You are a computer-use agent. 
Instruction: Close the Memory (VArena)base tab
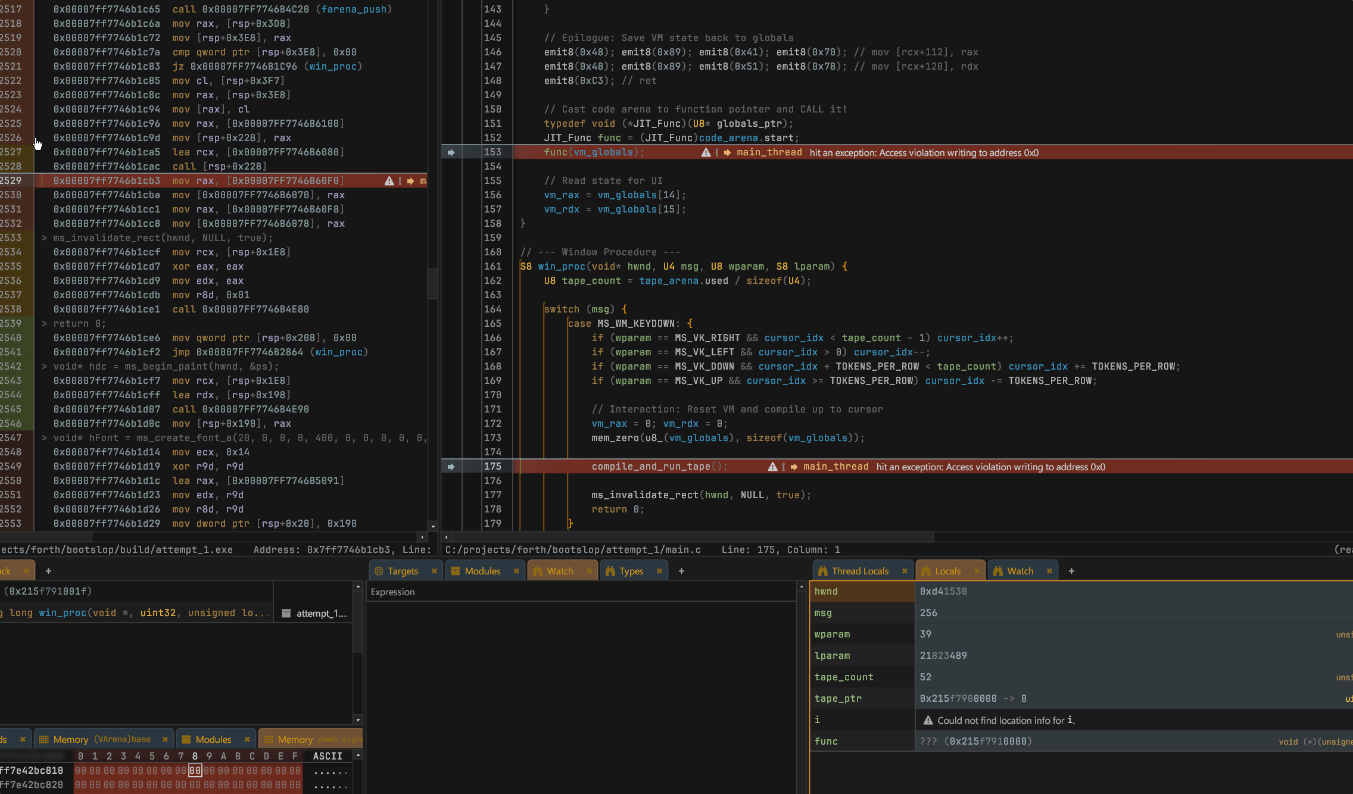[x=165, y=739]
